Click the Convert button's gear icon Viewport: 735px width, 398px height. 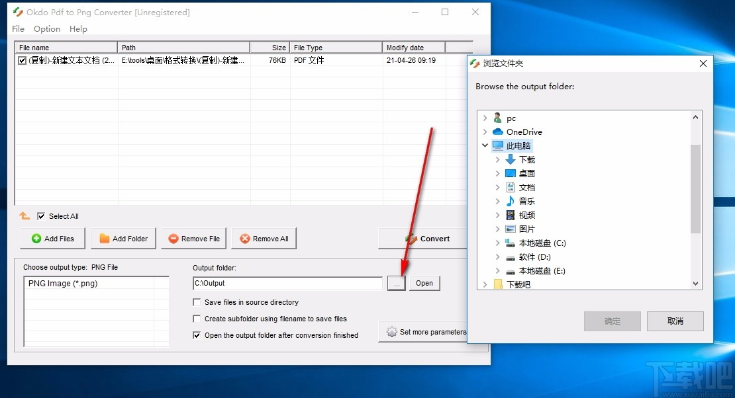pos(411,238)
